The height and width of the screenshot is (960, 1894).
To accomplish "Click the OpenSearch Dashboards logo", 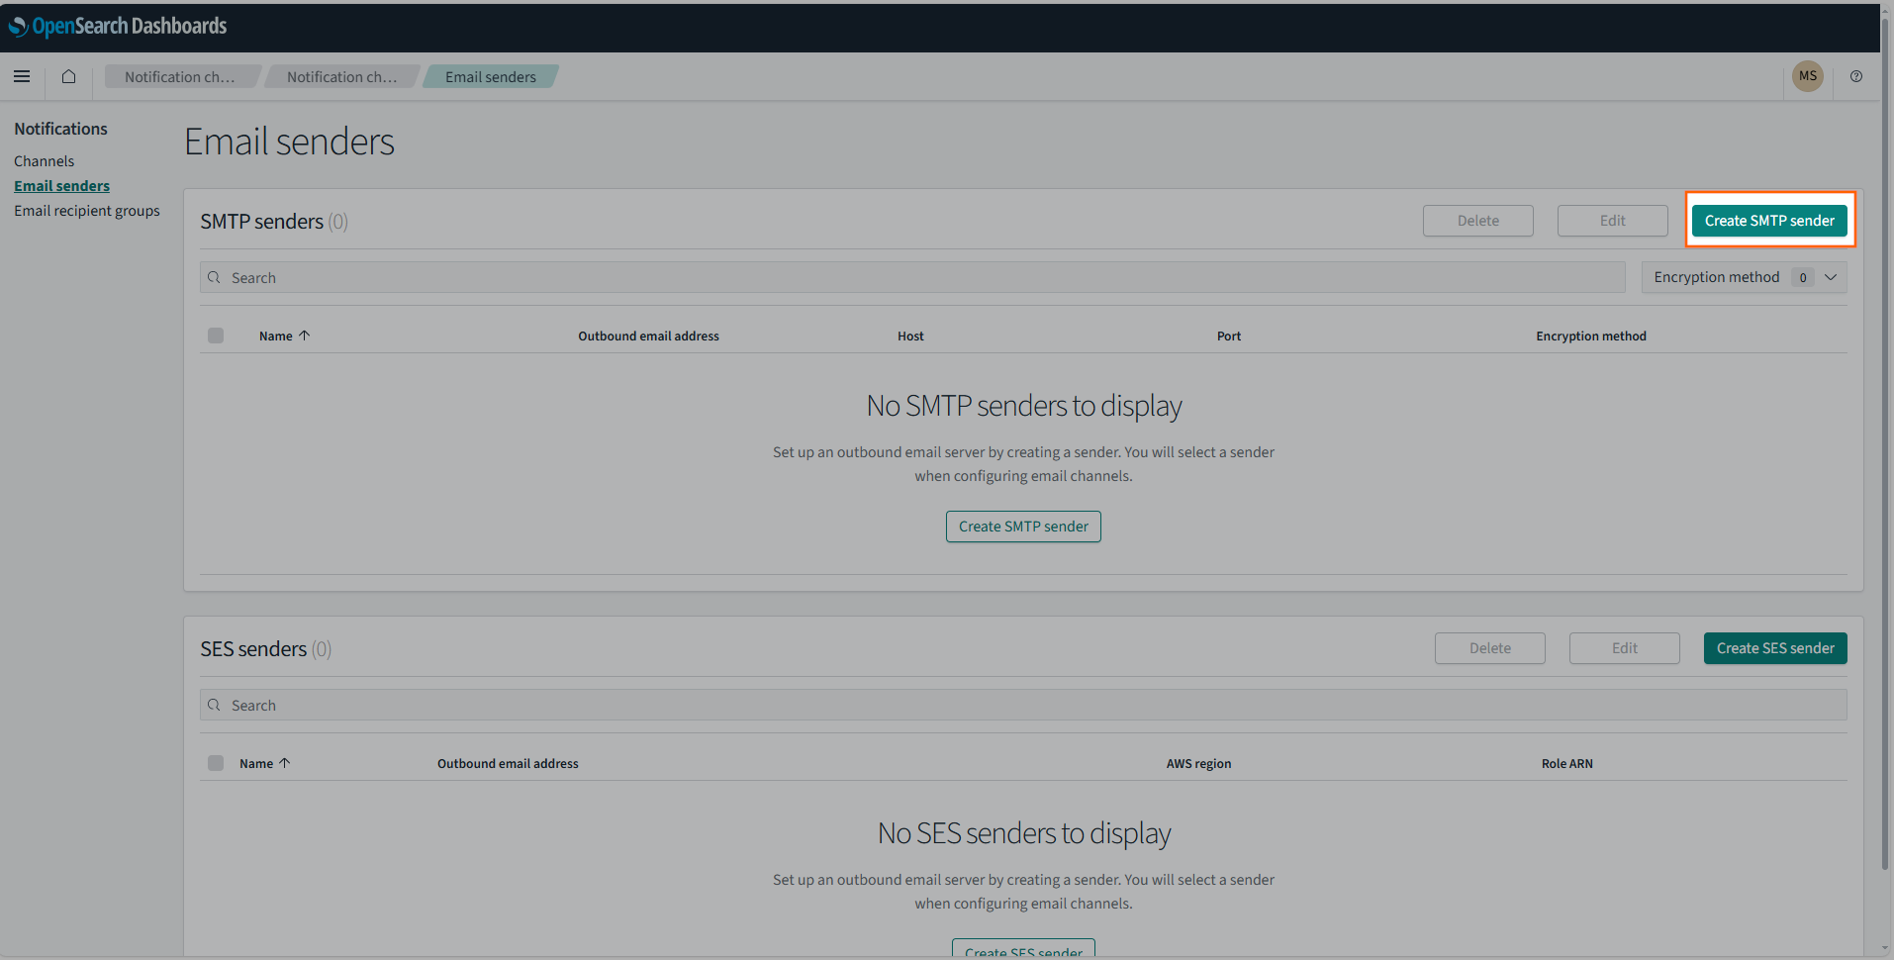I will 117,26.
